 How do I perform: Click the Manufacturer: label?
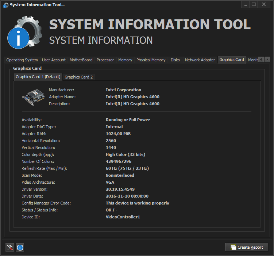pos(62,90)
